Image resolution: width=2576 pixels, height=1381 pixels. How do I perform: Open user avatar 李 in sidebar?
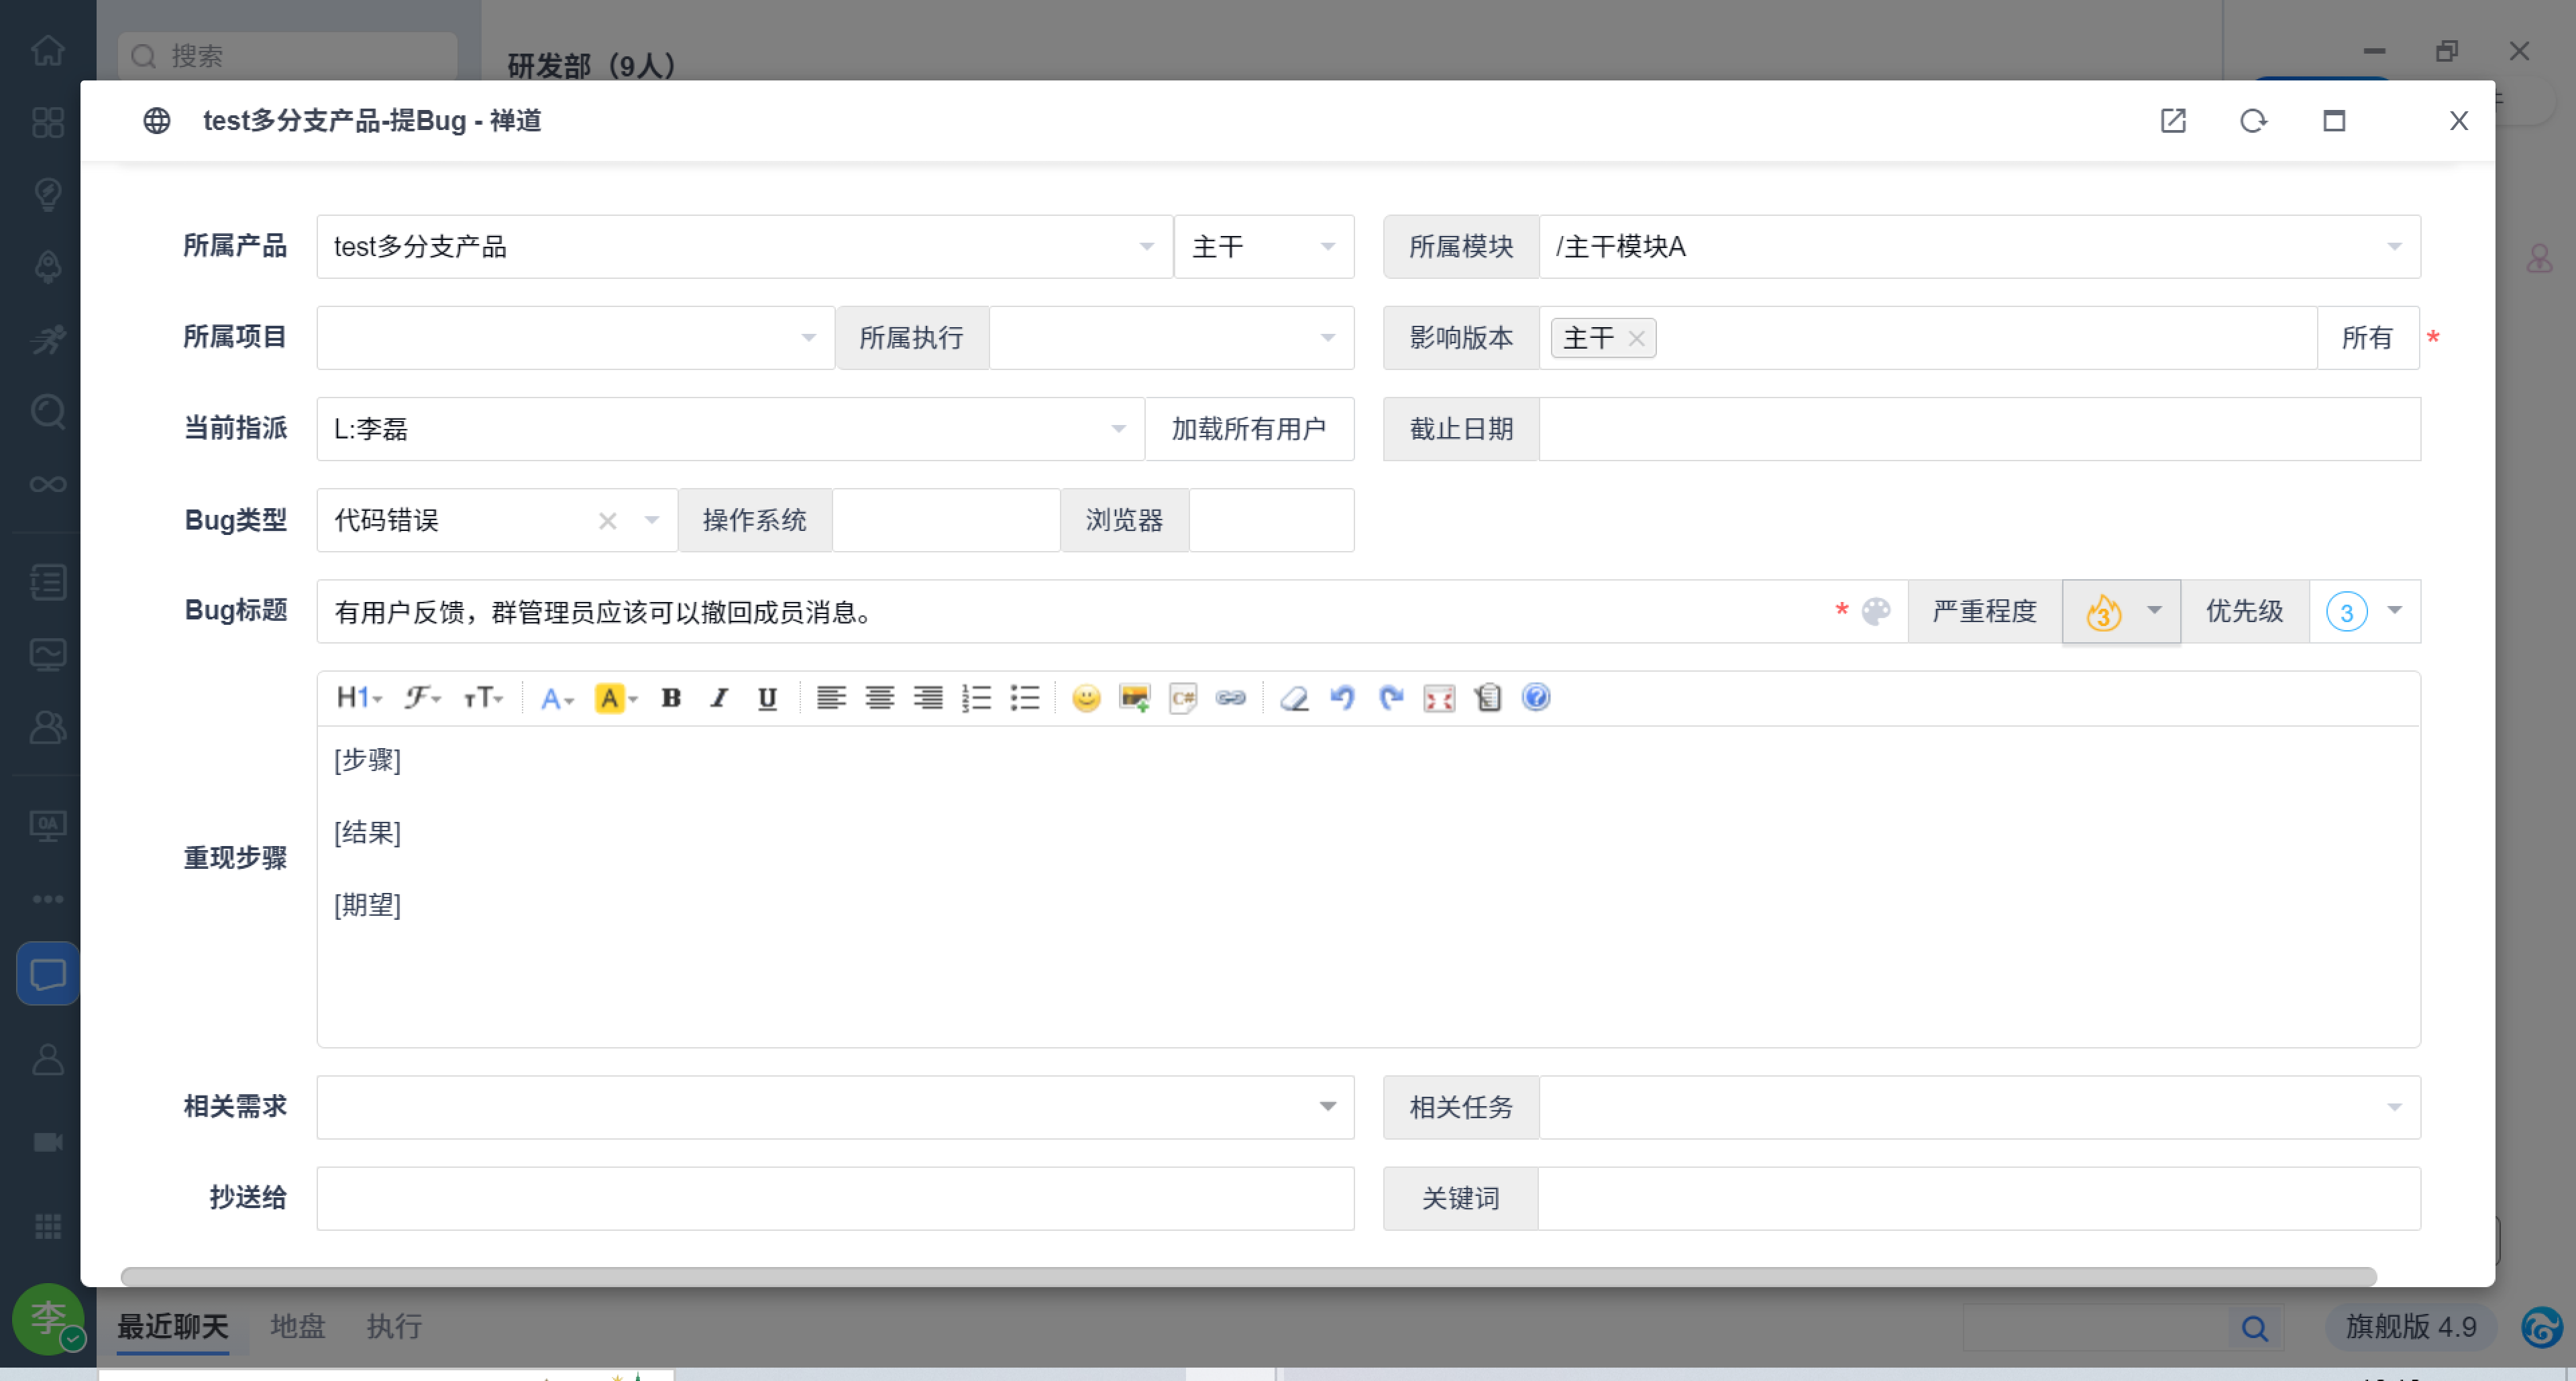[x=48, y=1318]
